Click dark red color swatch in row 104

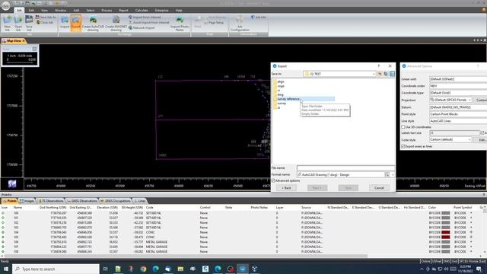(x=446, y=232)
